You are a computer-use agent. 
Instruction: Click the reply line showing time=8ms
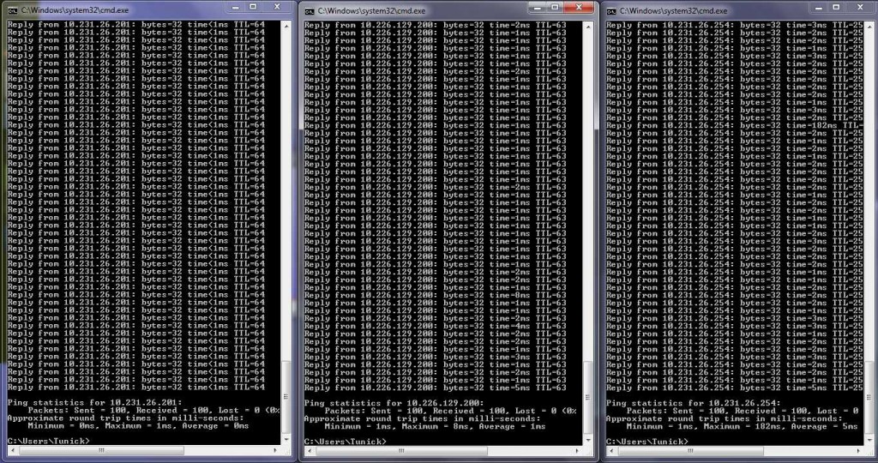tap(436, 295)
